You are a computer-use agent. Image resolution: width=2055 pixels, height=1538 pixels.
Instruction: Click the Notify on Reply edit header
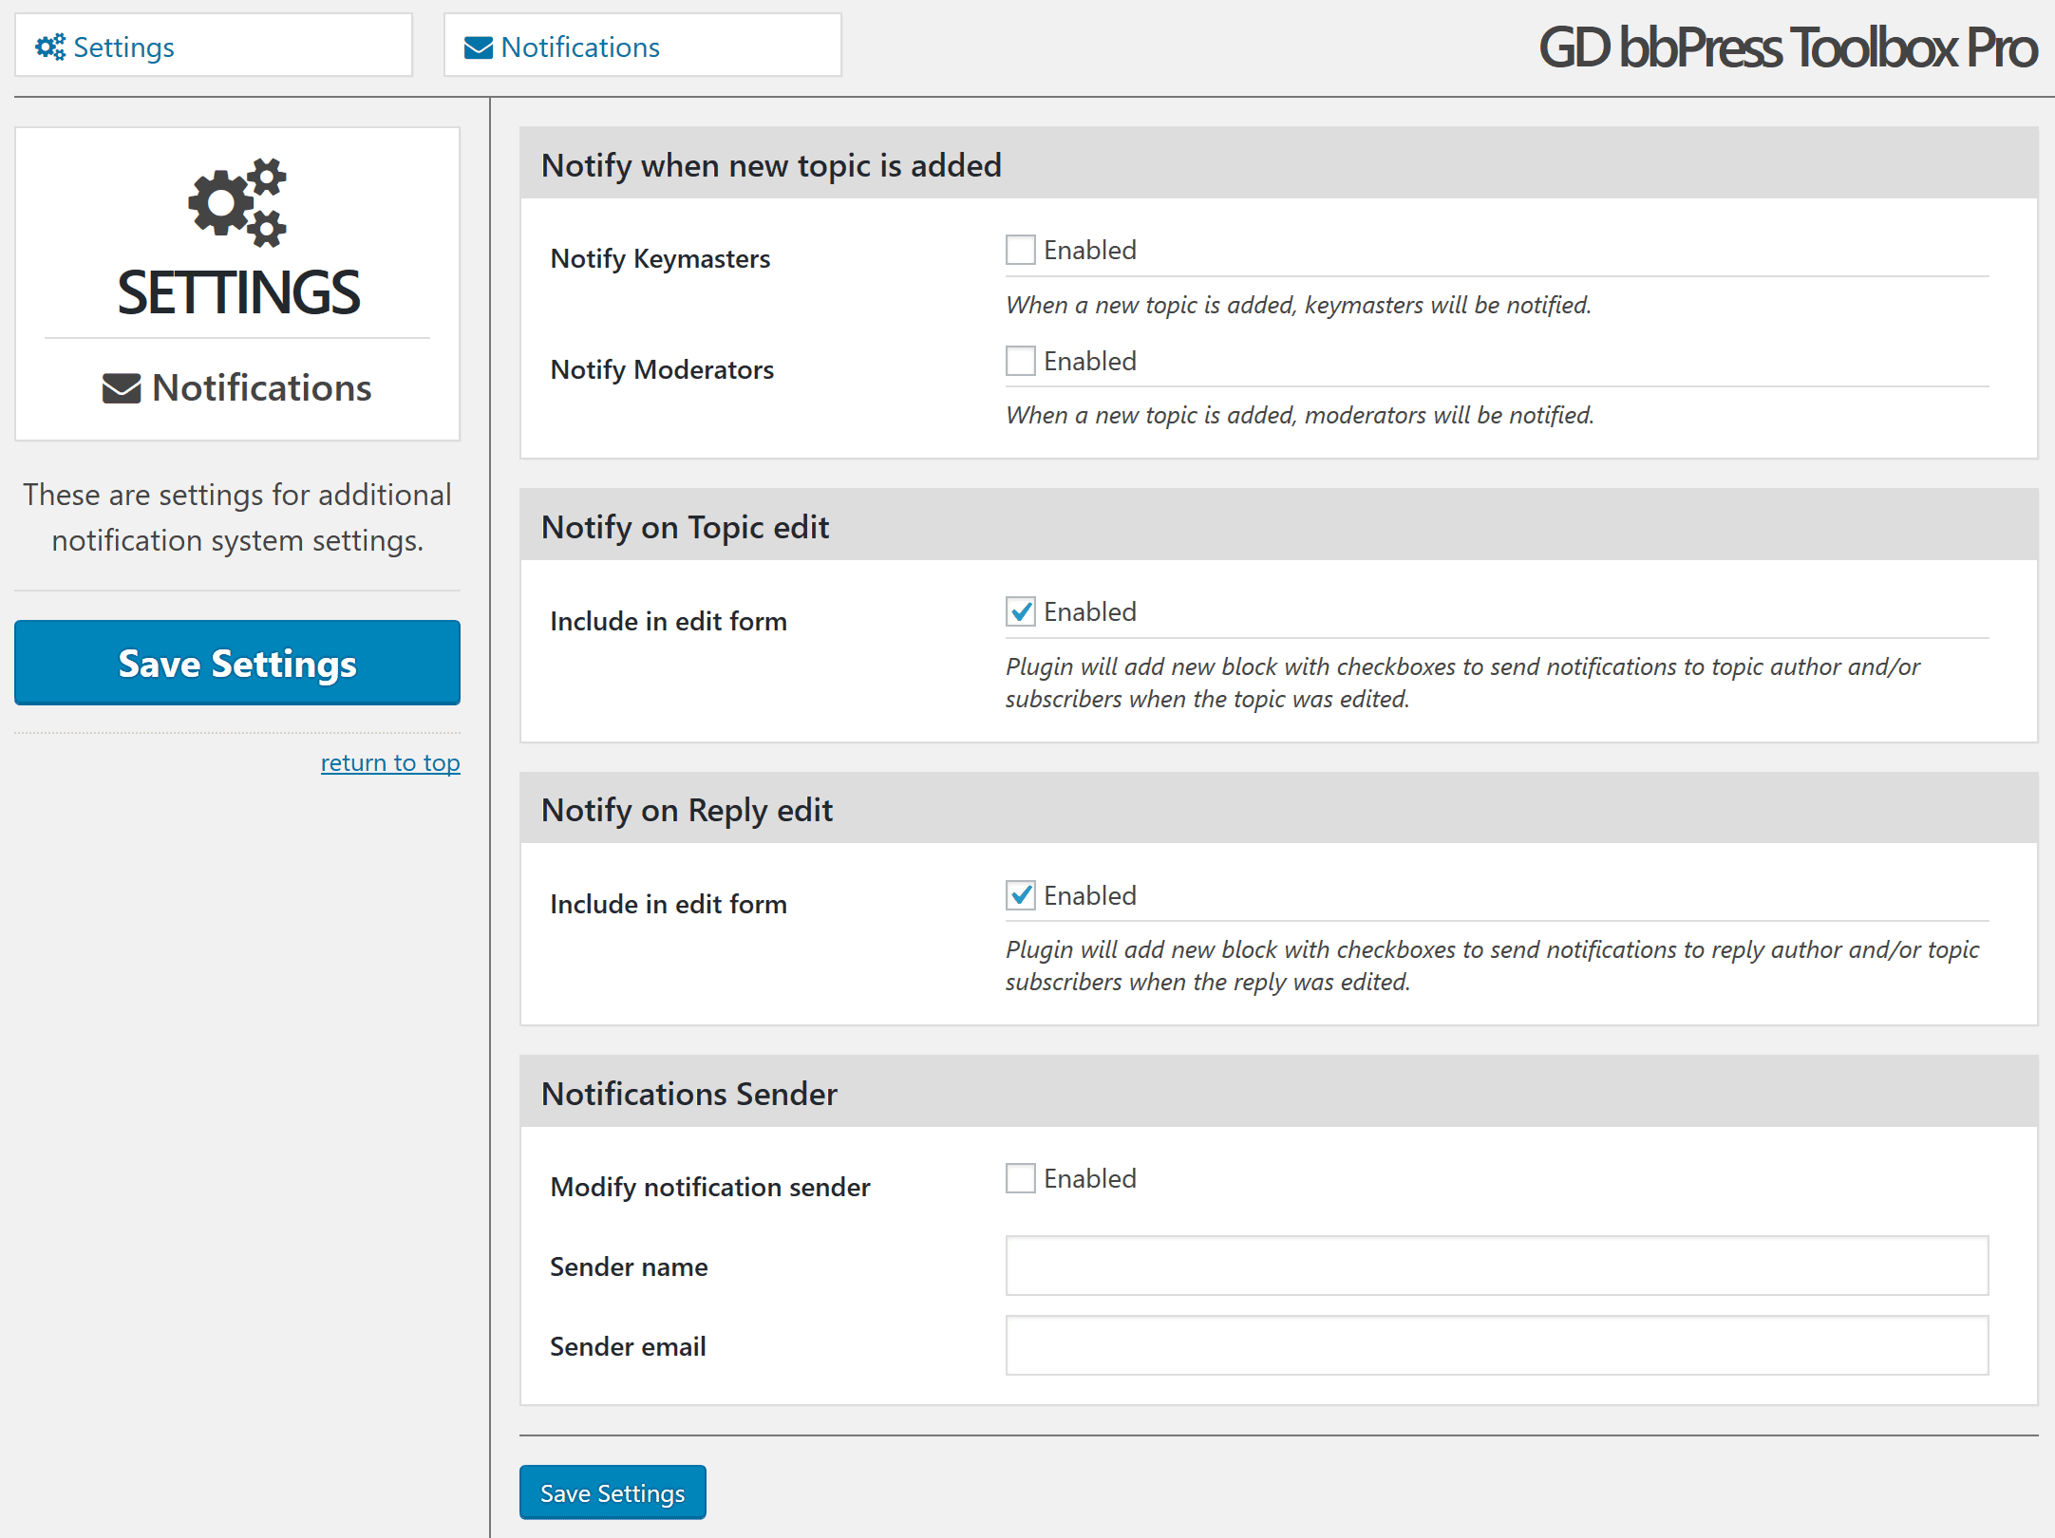click(1279, 808)
